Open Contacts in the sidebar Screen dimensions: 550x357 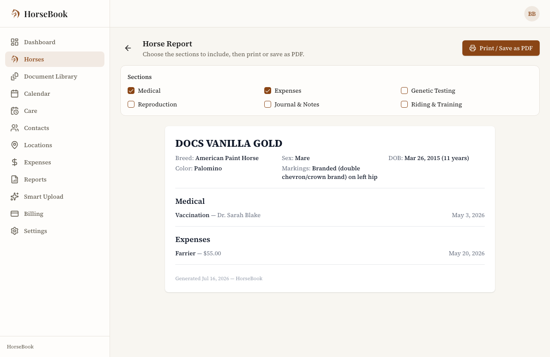click(55, 128)
